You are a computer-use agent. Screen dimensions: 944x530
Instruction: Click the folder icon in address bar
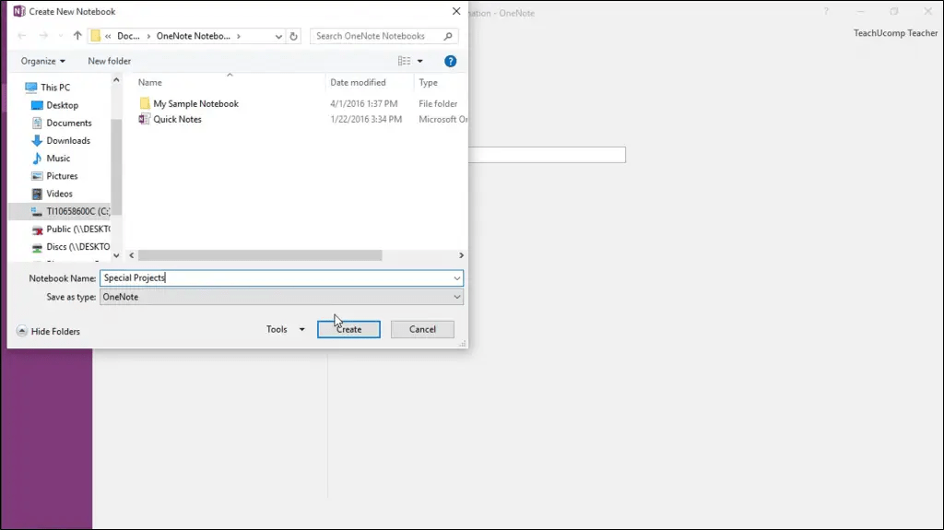(95, 36)
